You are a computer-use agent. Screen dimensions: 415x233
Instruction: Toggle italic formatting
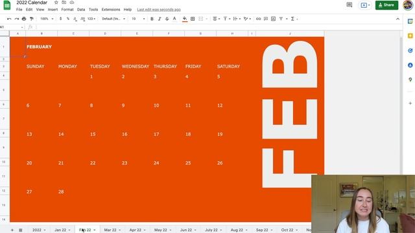pos(160,19)
